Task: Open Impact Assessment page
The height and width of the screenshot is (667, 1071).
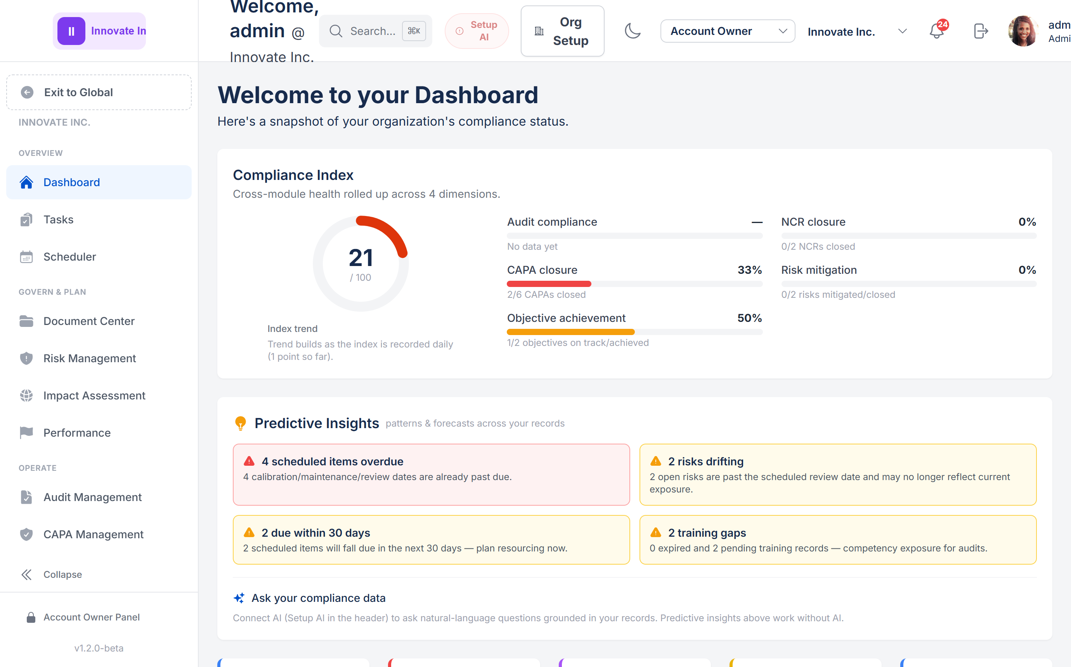Action: [99, 396]
